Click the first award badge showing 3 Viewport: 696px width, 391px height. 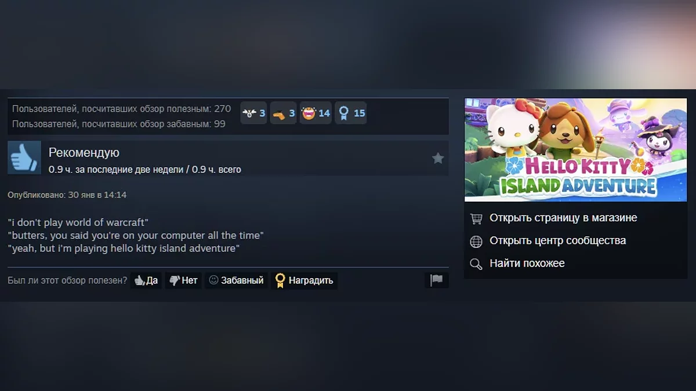tap(253, 113)
